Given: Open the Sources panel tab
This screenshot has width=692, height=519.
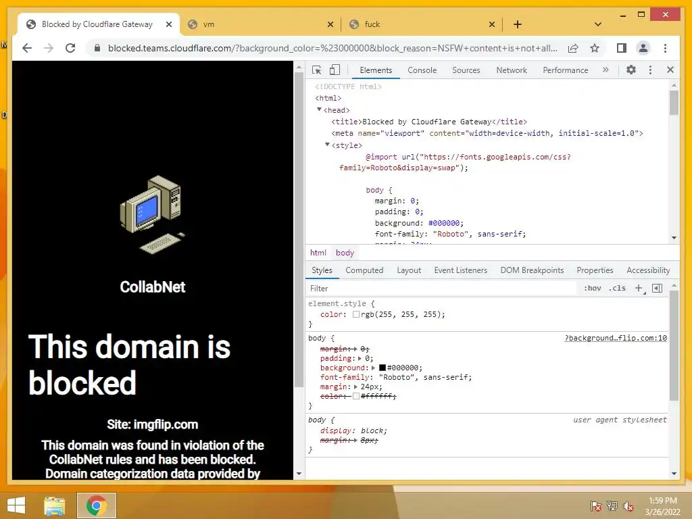Looking at the screenshot, I should click(466, 70).
